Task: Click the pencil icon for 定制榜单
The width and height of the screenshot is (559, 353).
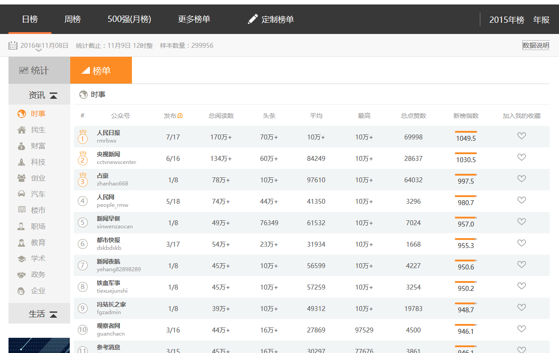Action: click(253, 19)
